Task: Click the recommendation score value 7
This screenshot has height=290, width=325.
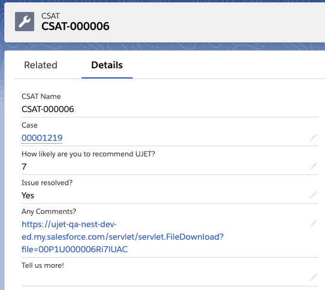Action: click(x=24, y=167)
